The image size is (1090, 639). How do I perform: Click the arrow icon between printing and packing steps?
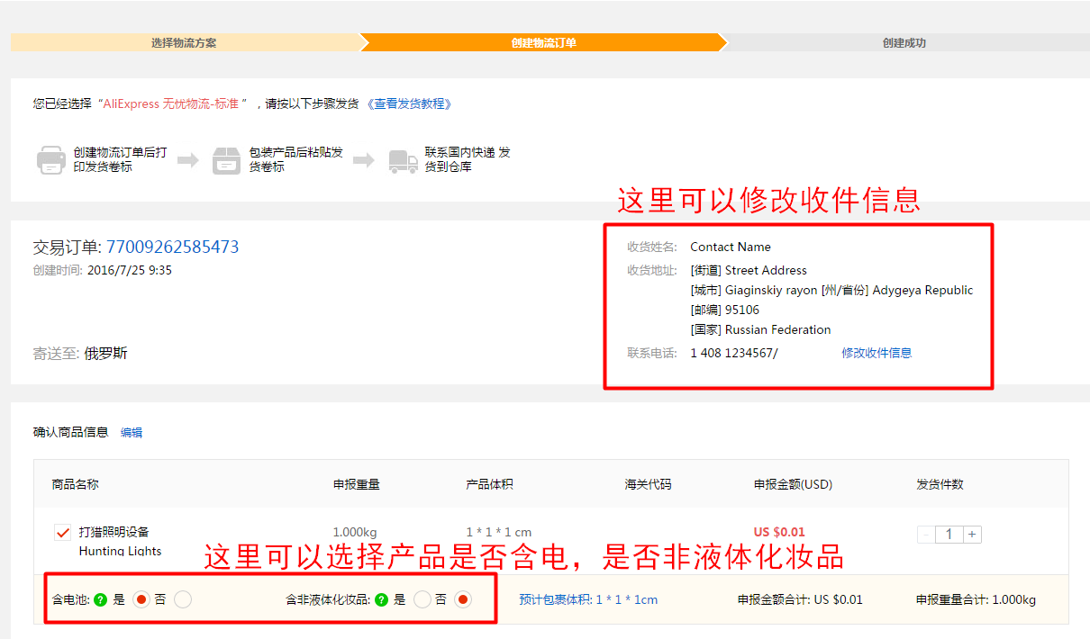(187, 158)
